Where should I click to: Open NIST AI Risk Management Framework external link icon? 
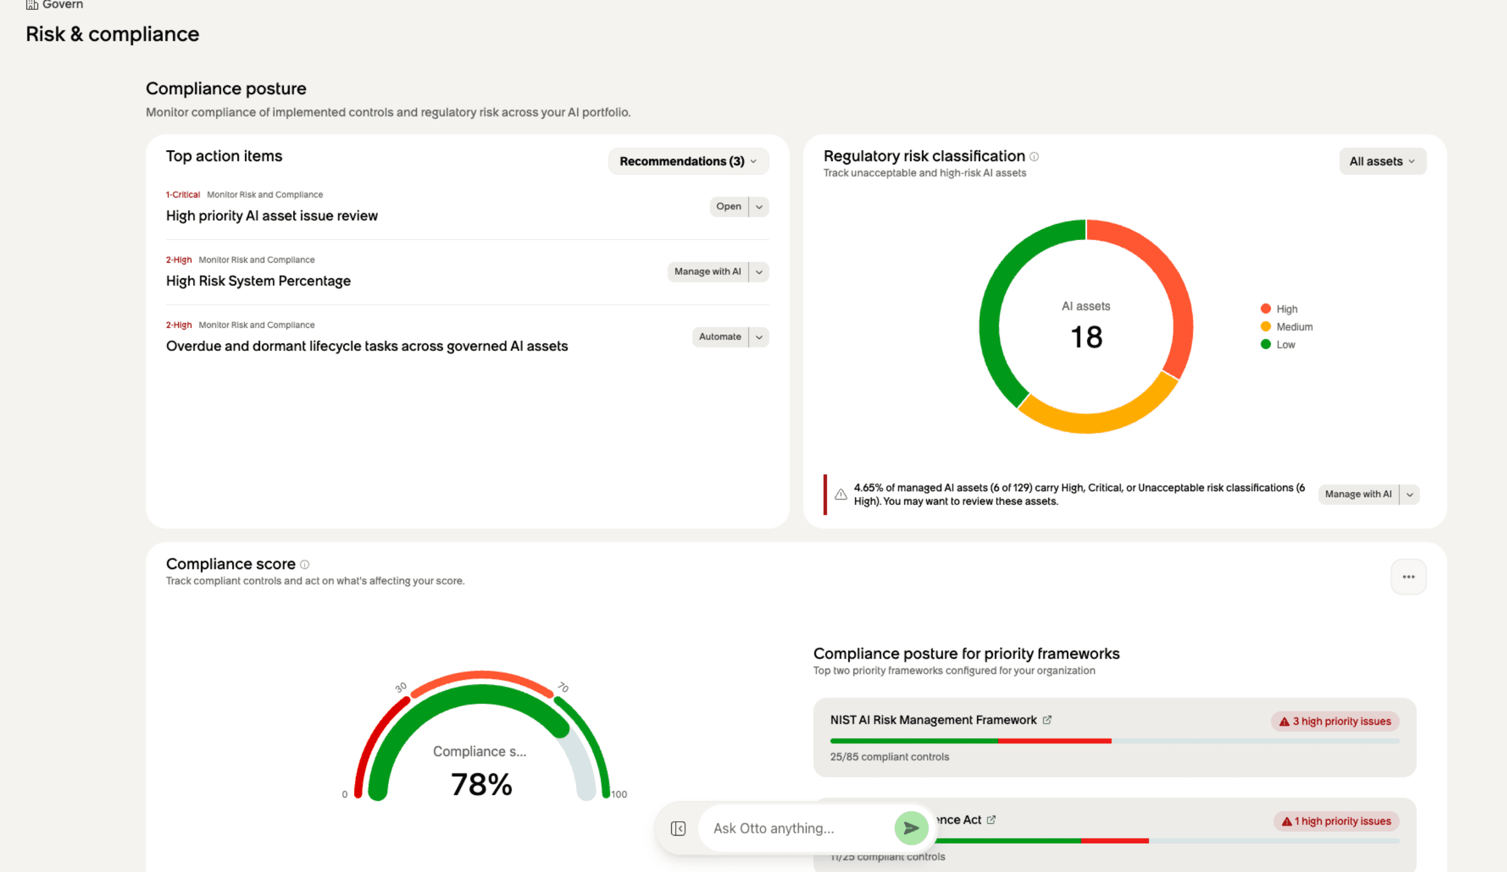1047,720
